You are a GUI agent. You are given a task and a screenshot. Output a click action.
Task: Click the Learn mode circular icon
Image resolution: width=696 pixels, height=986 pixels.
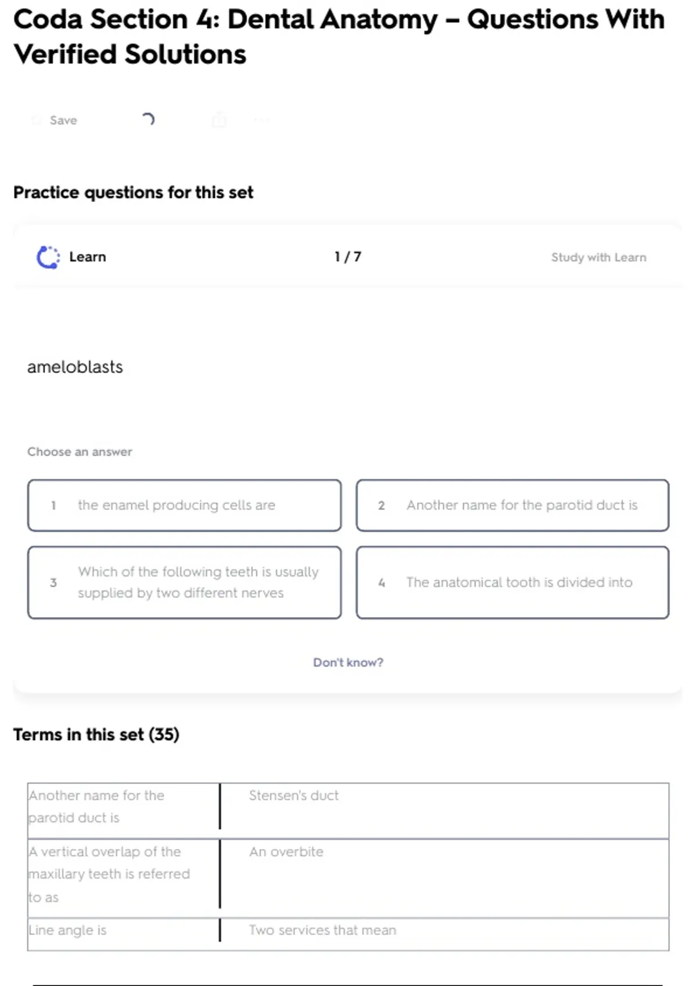tap(48, 257)
